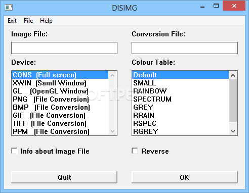Choose RSPEC colour table
Viewport: 249px width, 193px height.
[x=180, y=123]
